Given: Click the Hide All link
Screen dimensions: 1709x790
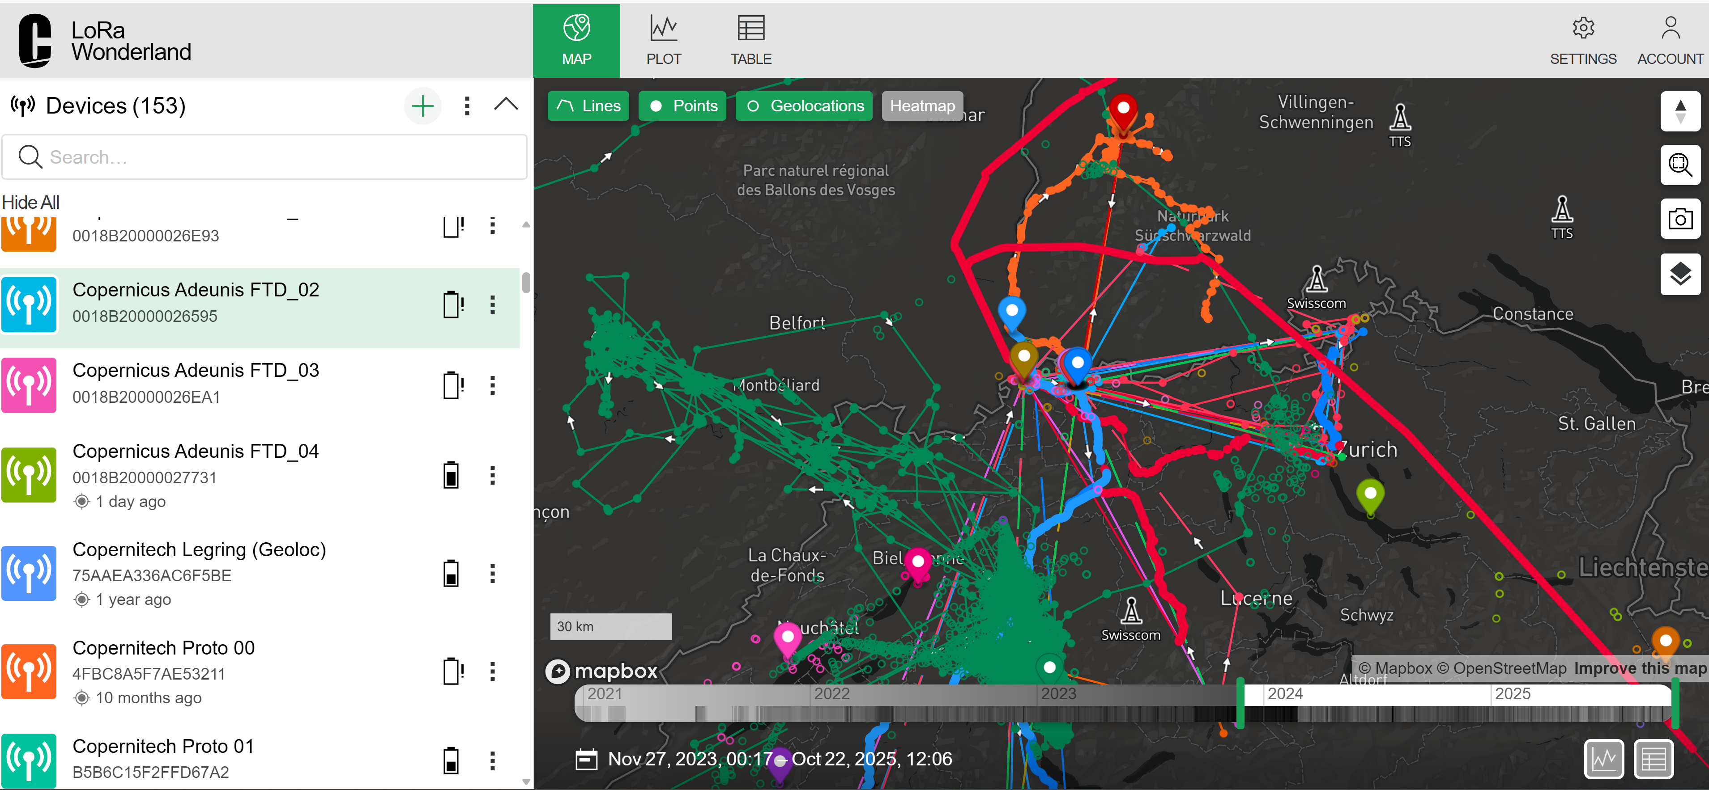Looking at the screenshot, I should (30, 202).
